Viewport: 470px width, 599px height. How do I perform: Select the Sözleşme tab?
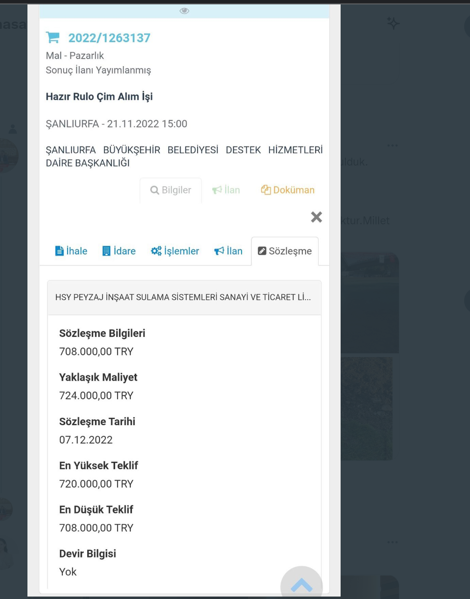click(x=285, y=251)
